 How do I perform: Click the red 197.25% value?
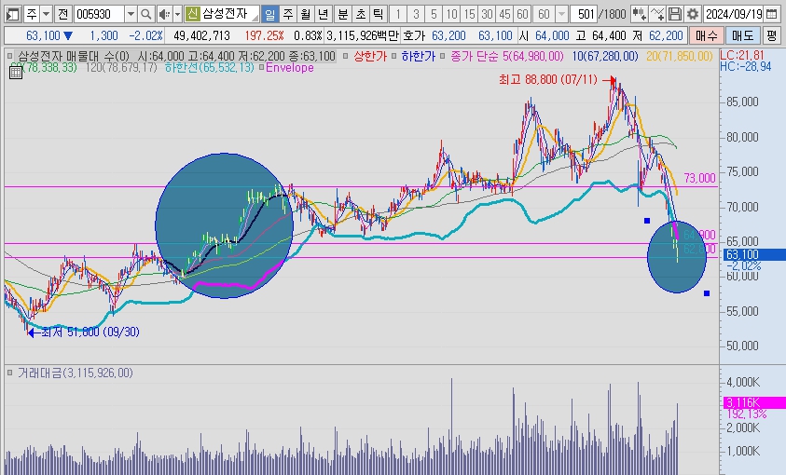(x=264, y=35)
